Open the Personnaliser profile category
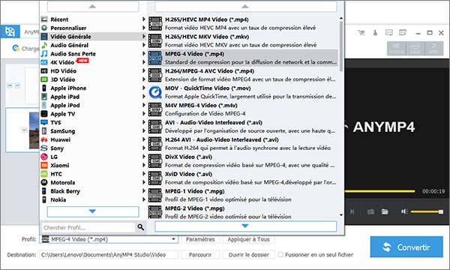 [x=93, y=28]
